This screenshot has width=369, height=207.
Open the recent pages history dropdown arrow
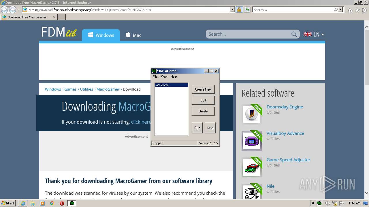click(x=19, y=10)
